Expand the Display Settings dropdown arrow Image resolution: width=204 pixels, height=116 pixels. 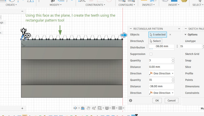coord(110,108)
